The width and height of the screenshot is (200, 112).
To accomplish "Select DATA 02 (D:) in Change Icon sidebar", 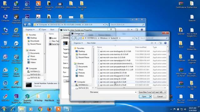I will [x=83, y=88].
